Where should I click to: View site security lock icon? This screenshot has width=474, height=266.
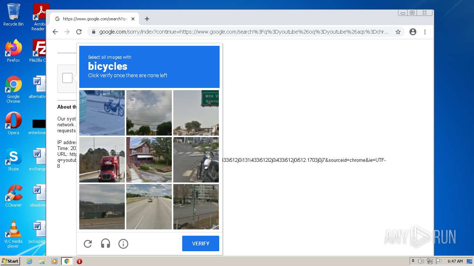pos(93,32)
